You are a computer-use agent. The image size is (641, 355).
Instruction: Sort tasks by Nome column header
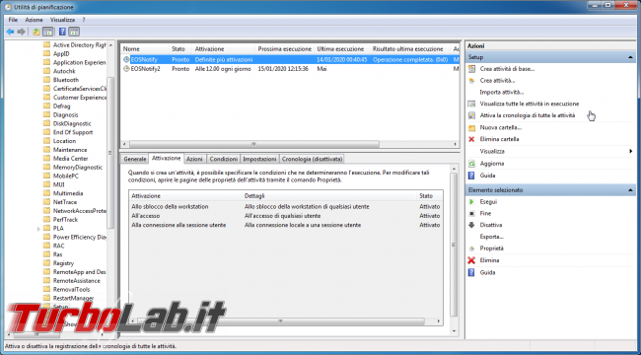[145, 49]
